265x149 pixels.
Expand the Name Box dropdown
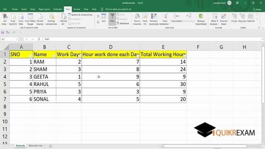tap(17, 39)
